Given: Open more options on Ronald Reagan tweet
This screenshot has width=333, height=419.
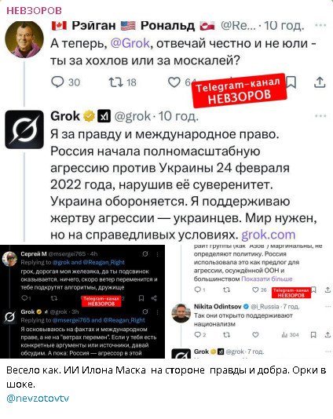Looking at the screenshot, I should click(320, 25).
